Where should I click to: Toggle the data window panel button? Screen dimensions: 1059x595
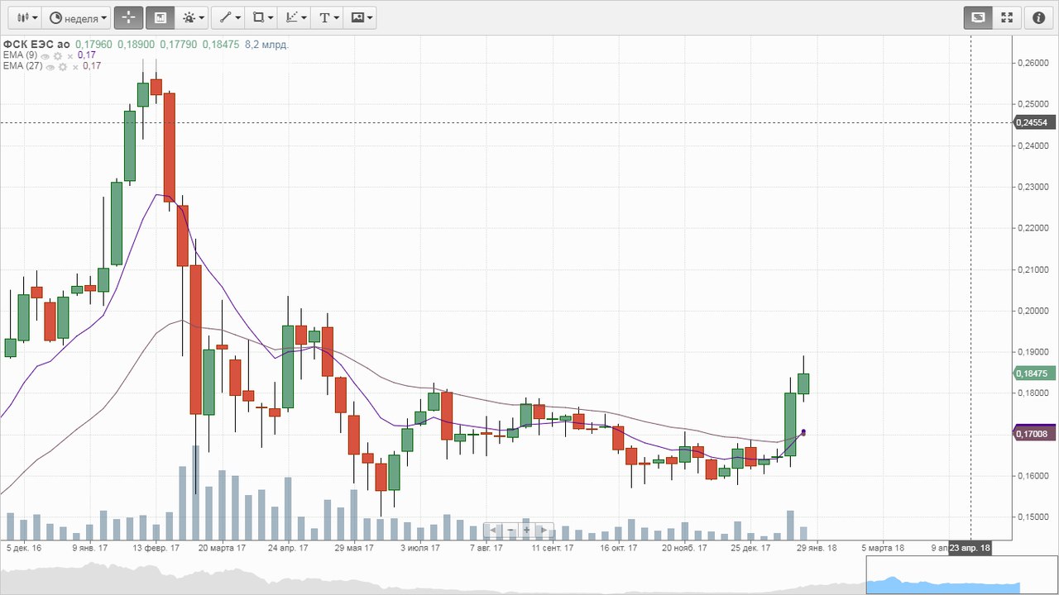(160, 17)
